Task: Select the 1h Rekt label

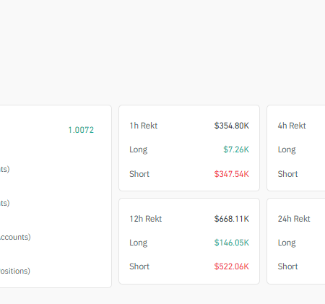Action: tap(144, 126)
